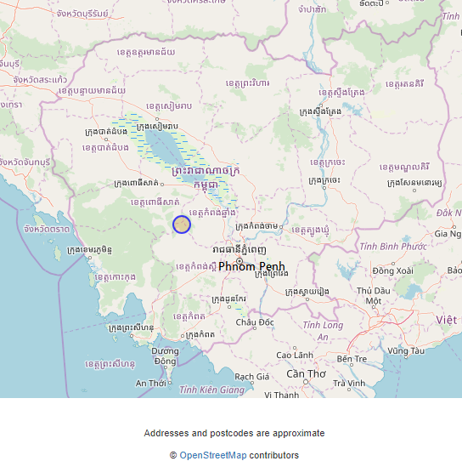Click the Cao Lãnh town label
The height and width of the screenshot is (461, 462).
tap(295, 355)
